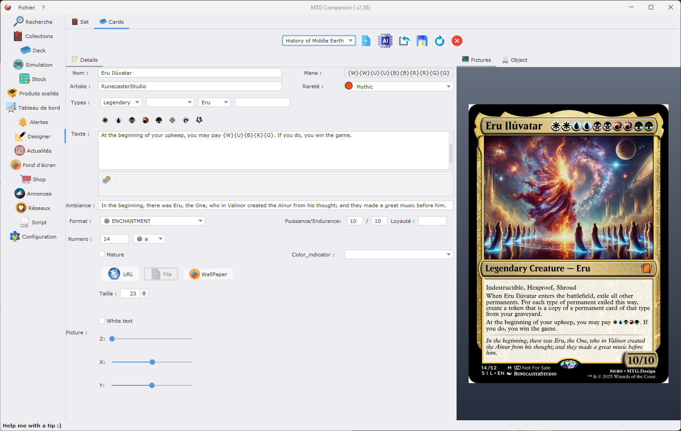Viewport: 681px width, 431px height.
Task: Open Tableau de bord in sidebar
Action: (x=33, y=107)
